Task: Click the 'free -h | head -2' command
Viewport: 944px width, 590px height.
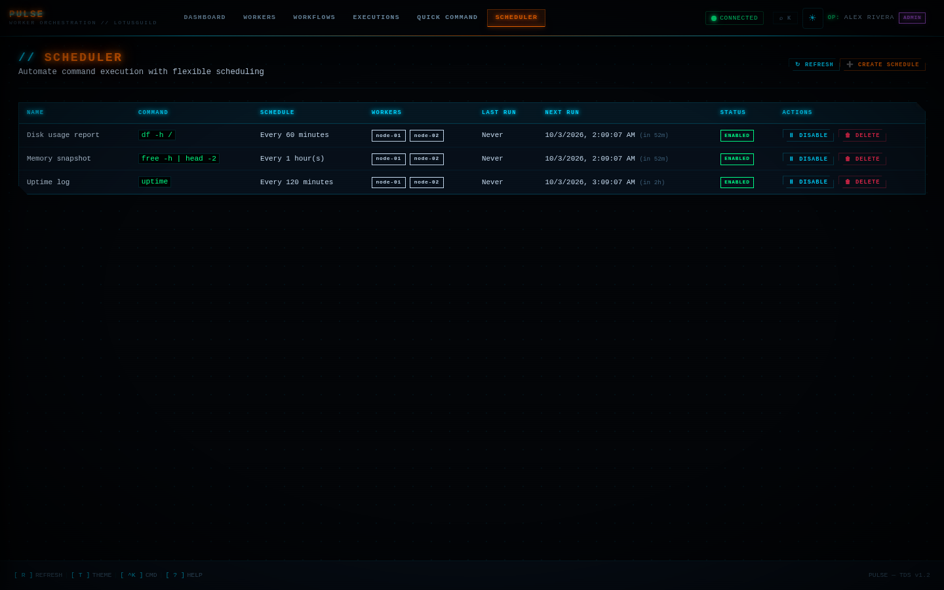Action: [179, 159]
